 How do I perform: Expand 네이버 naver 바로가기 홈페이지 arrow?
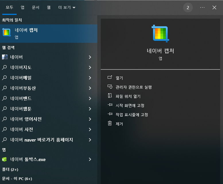[90, 140]
